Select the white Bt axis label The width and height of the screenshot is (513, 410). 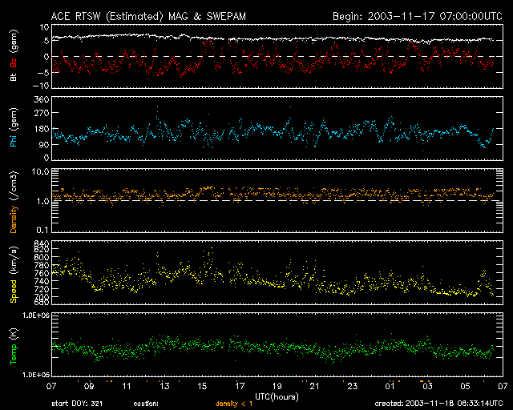[x=14, y=78]
